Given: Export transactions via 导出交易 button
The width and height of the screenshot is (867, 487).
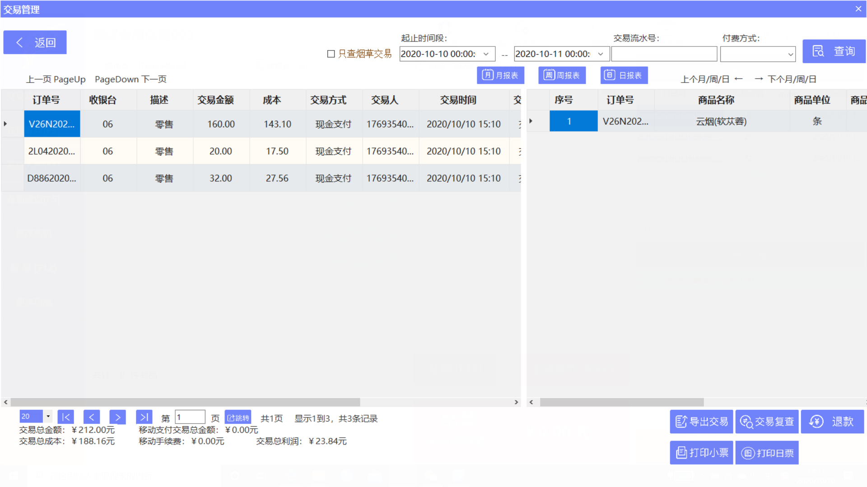Looking at the screenshot, I should [701, 422].
